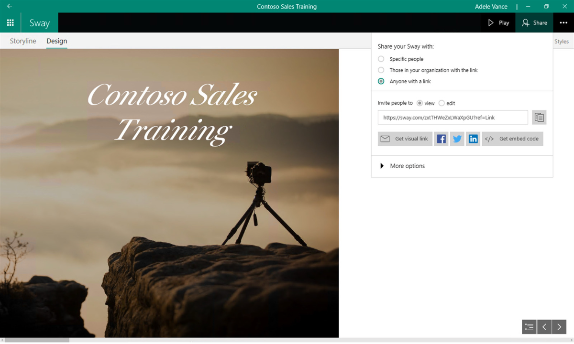
Task: Click the Get embed code button
Action: click(512, 139)
